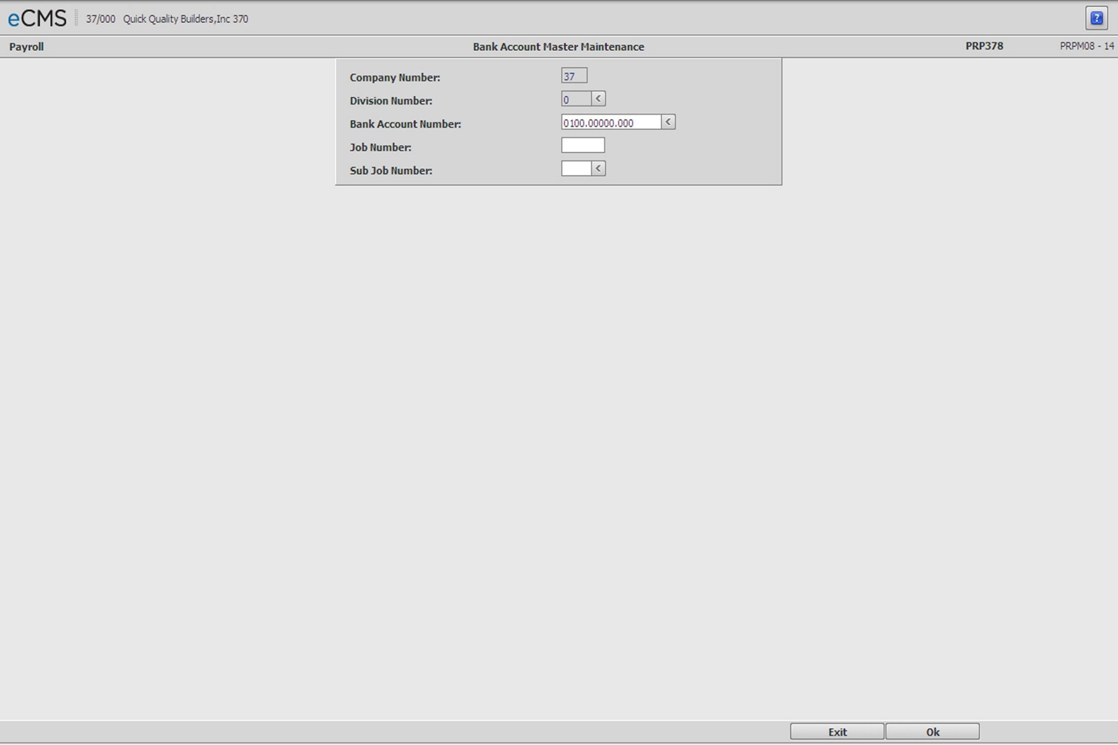
Task: Click Quick Quality Builders,Inc 370 text
Action: point(186,19)
